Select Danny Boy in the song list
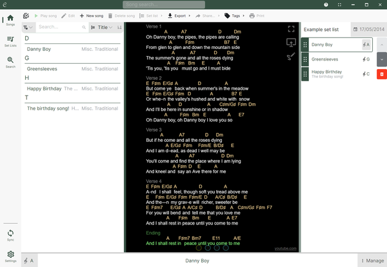This screenshot has height=267, width=387. tap(72, 49)
